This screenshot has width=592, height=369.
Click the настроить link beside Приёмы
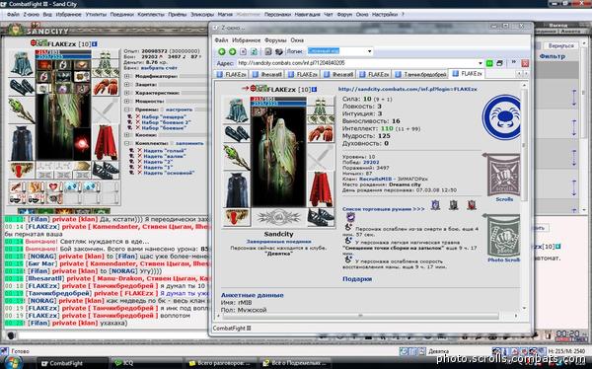[x=179, y=110]
